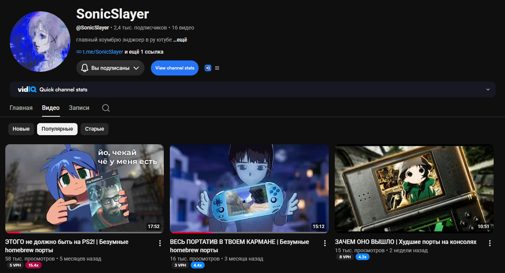Screen dimensions: 505x273
Task: Open video titled ВЕСЬ ПОРТАТИВ В ТВОЕМ КАРМАНЕ
Action: tap(239, 246)
